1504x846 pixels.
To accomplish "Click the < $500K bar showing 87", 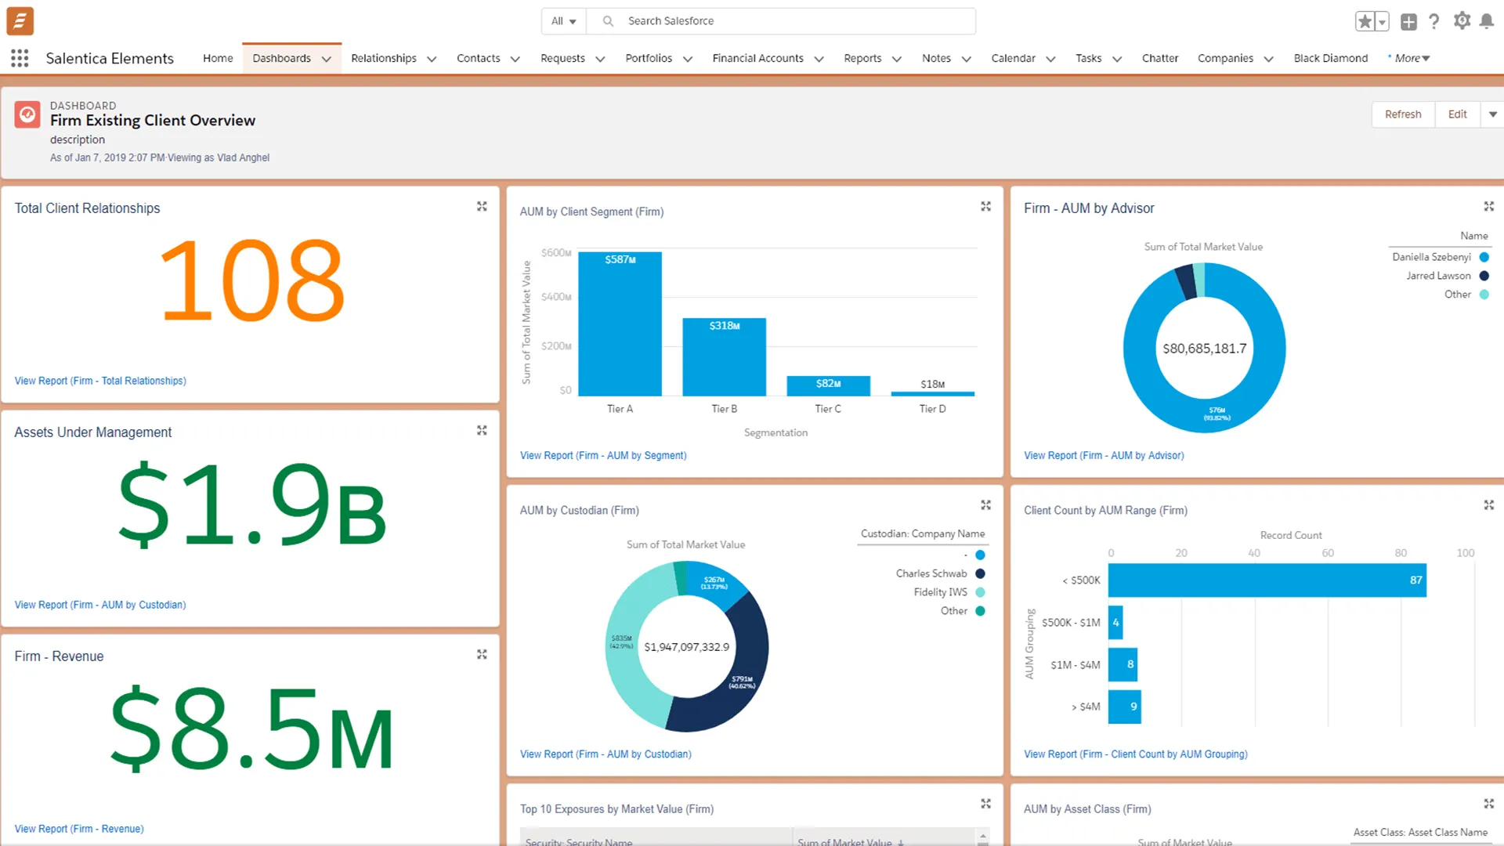I will 1267,580.
